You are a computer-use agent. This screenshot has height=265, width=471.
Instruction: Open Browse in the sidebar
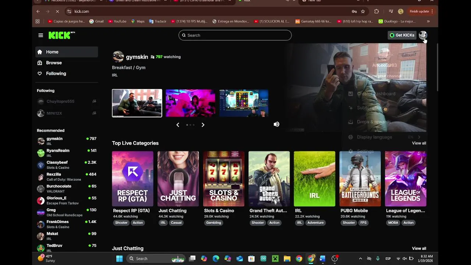coord(67,63)
